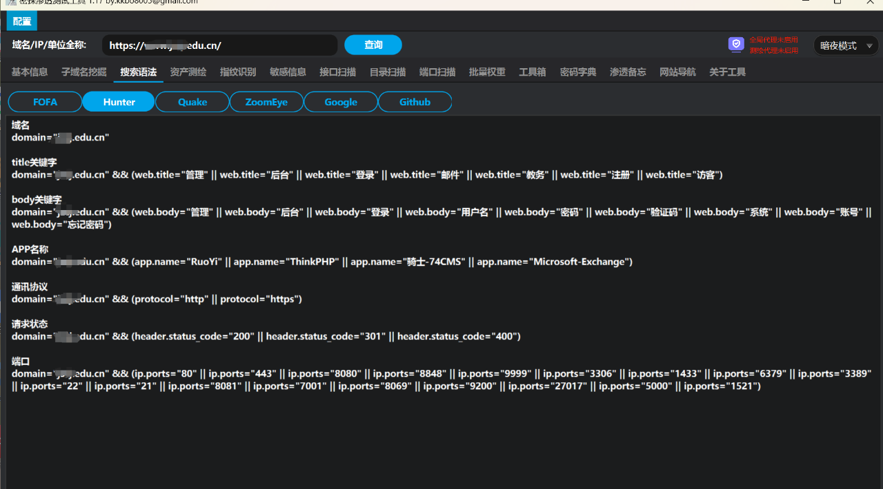Click the web.title="管理" query line
The height and width of the screenshot is (489, 883).
tap(367, 175)
